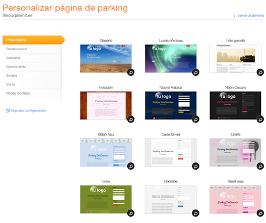Open the Noche Ártica magnifier preview icon

(x=195, y=120)
